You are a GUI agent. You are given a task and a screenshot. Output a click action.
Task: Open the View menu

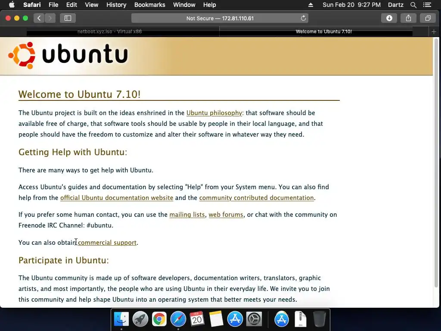pos(91,5)
